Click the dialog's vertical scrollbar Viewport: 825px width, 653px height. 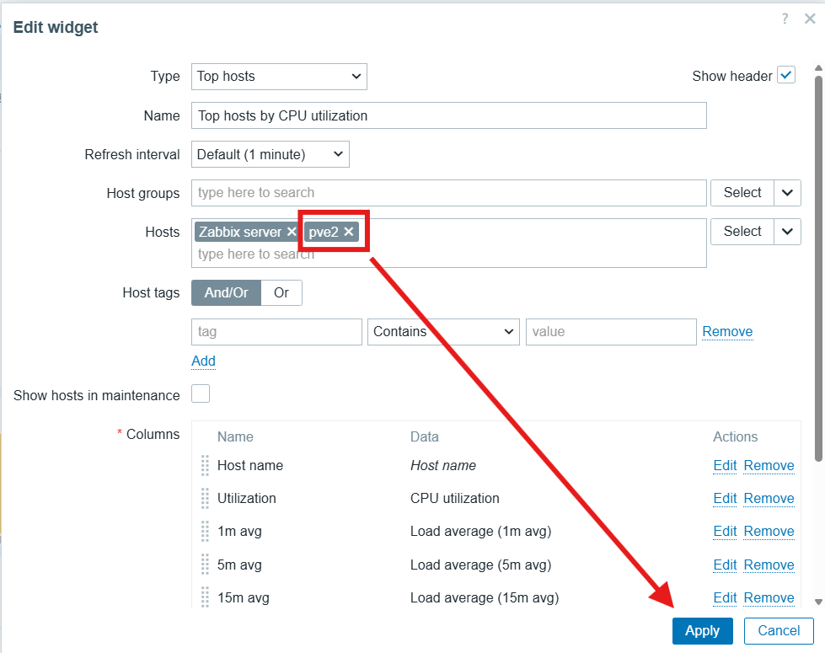[817, 253]
